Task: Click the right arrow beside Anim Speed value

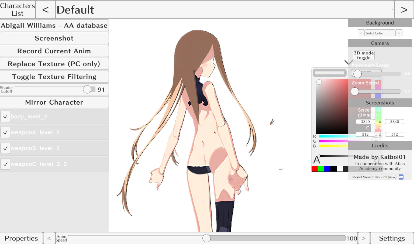Action: pos(364,238)
